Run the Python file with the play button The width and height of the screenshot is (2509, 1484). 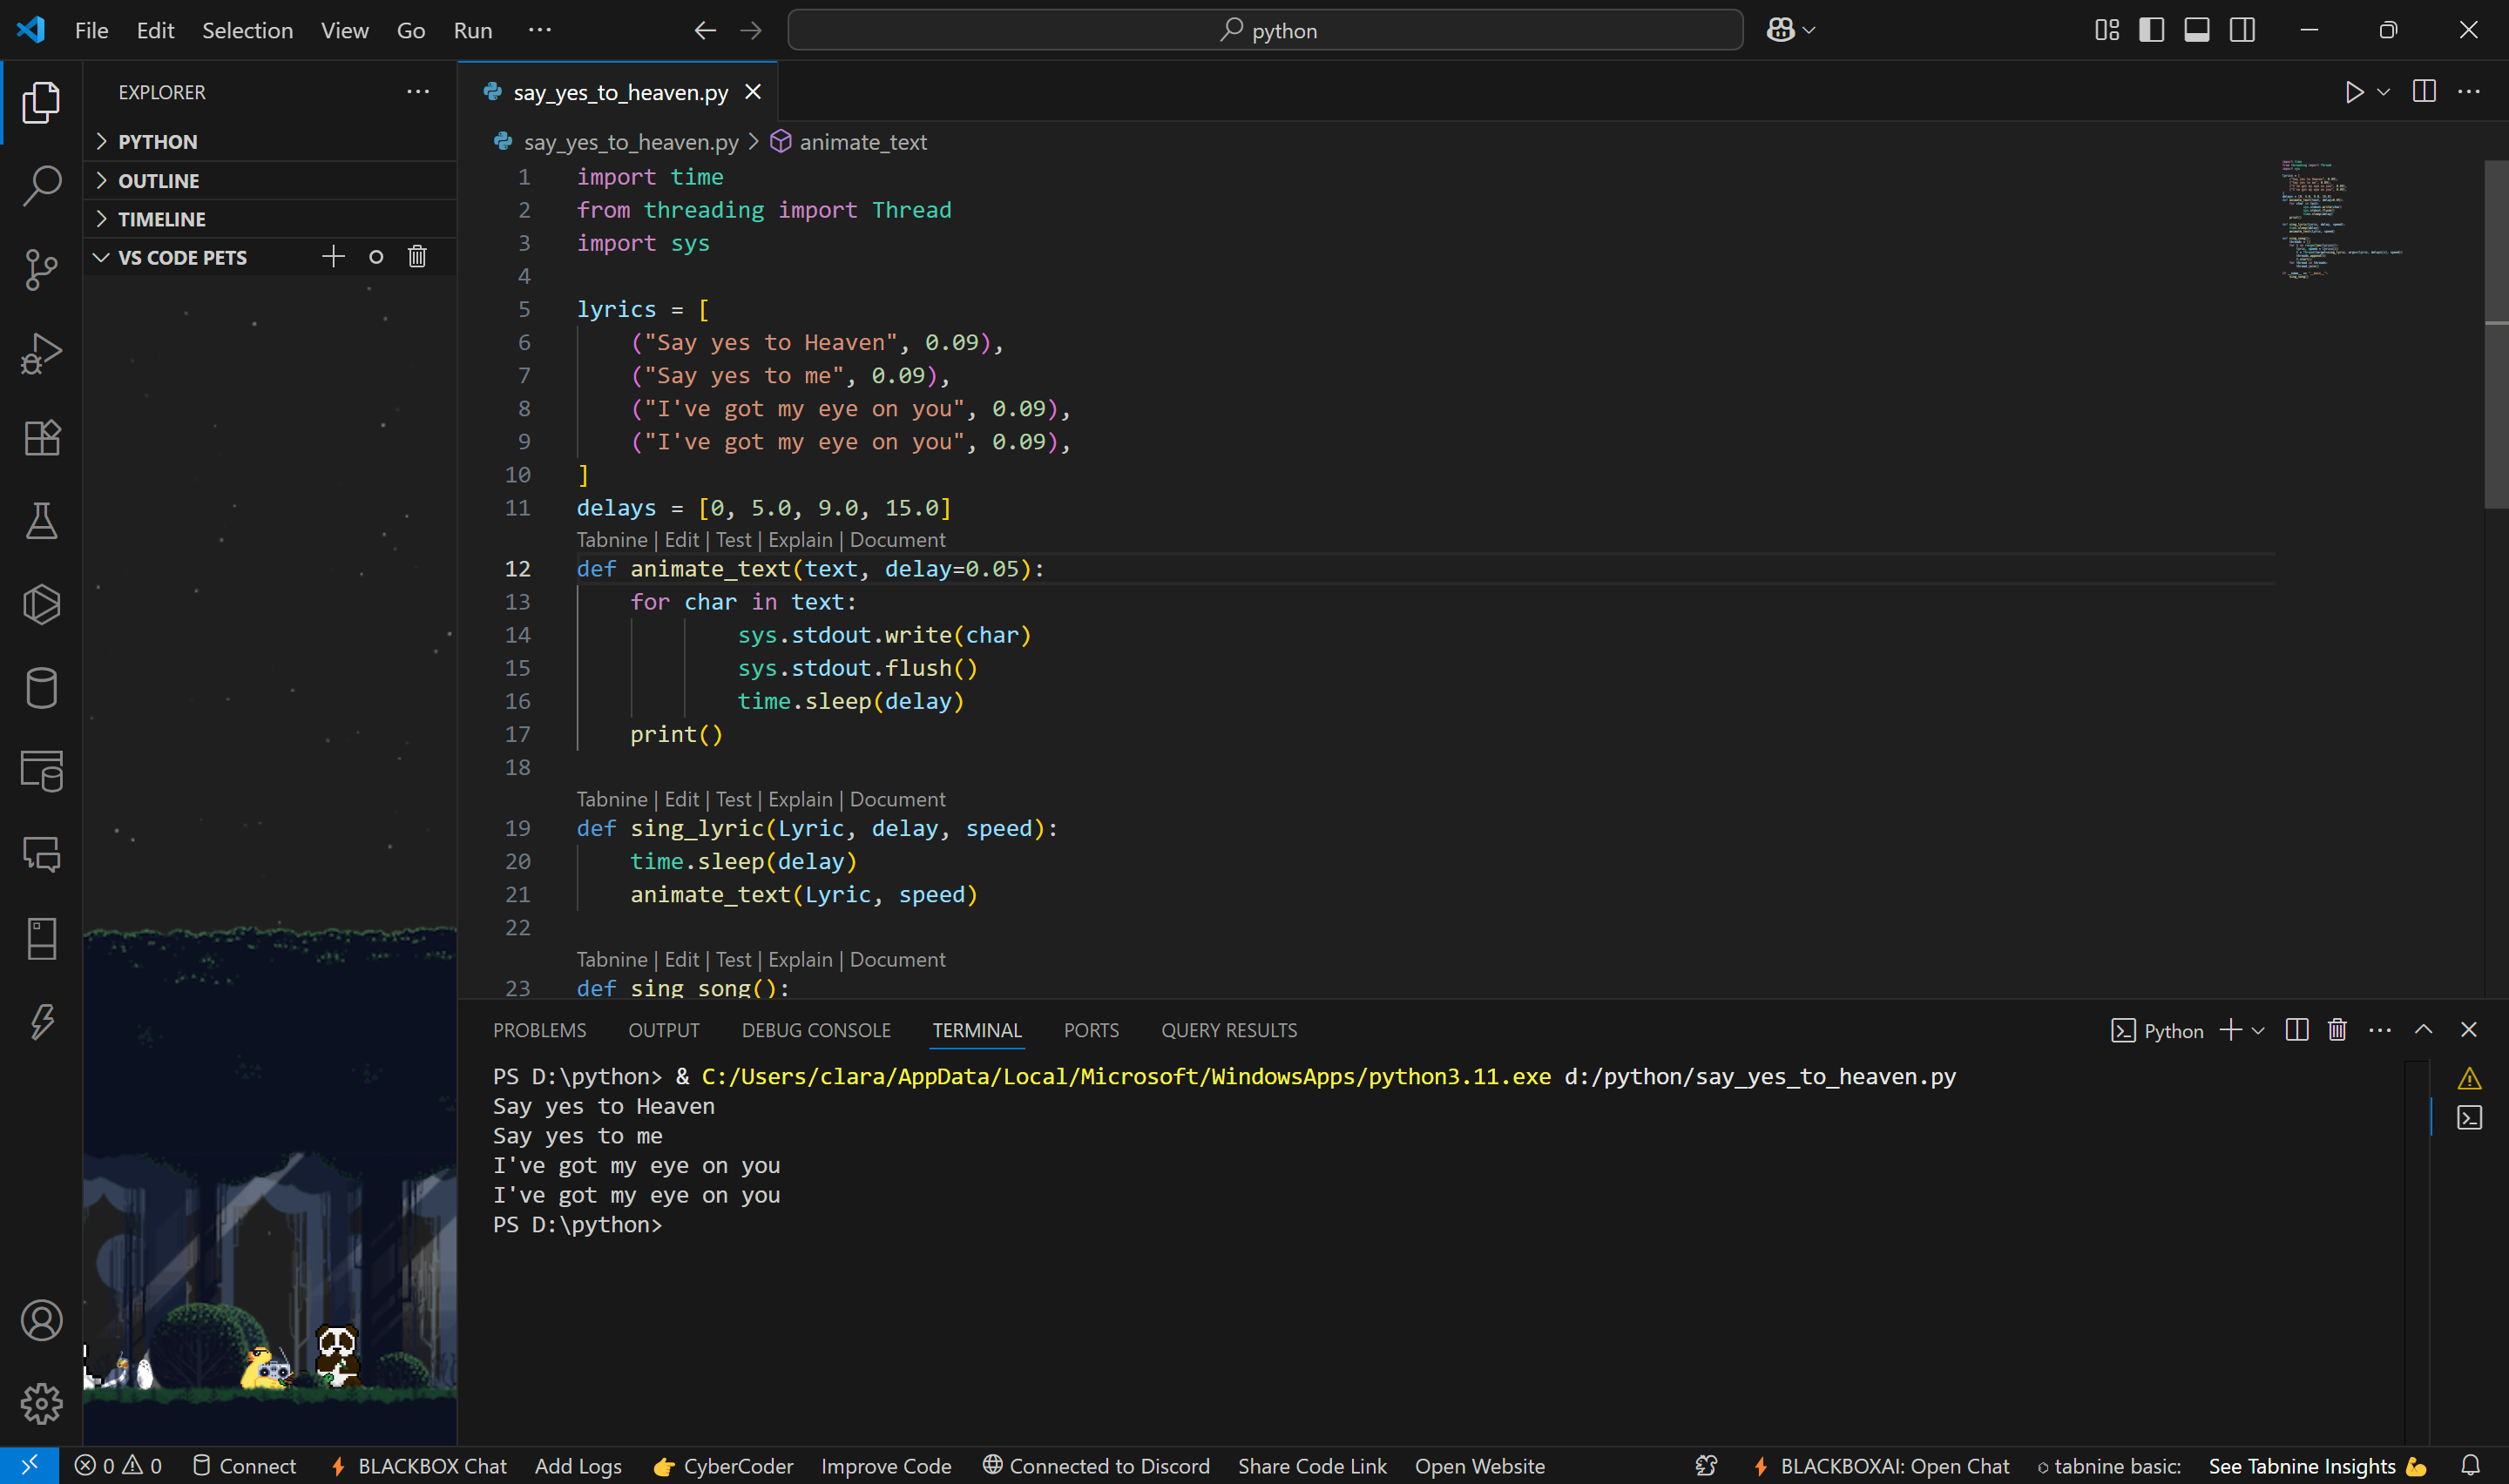2353,91
